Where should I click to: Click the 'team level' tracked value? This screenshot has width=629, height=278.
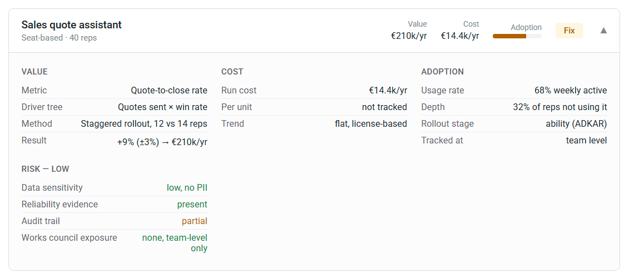(x=587, y=141)
